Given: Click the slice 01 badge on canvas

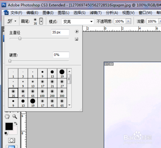Looking at the screenshot, I should click(x=106, y=64).
